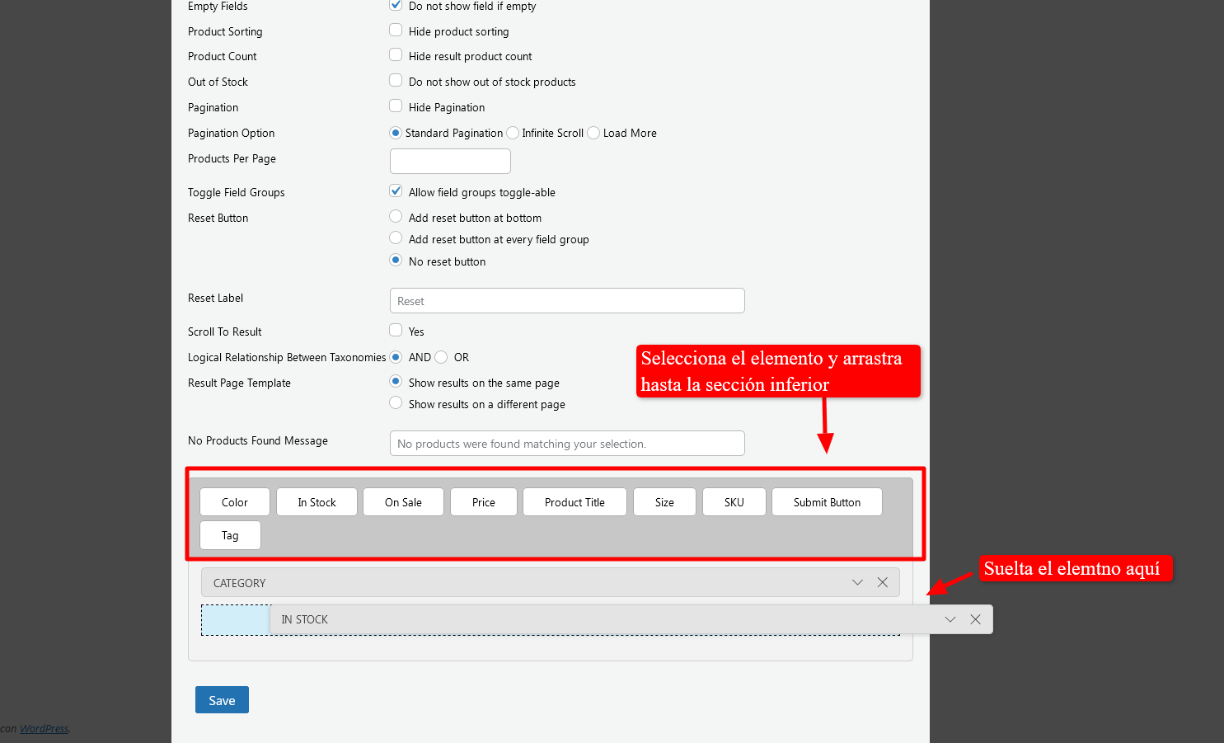Select the On Sale field button

[403, 502]
